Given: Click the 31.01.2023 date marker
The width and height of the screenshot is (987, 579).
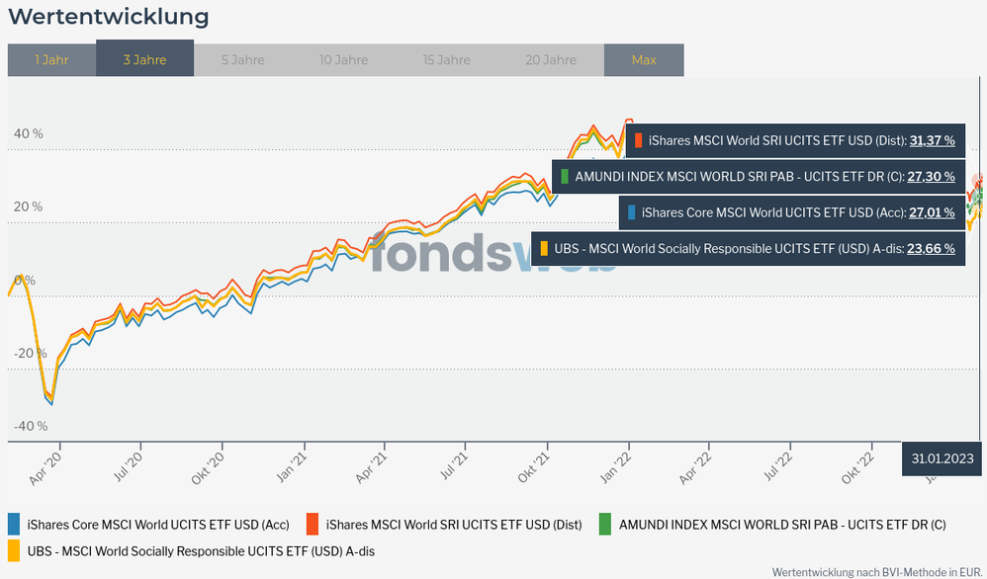Looking at the screenshot, I should point(942,457).
